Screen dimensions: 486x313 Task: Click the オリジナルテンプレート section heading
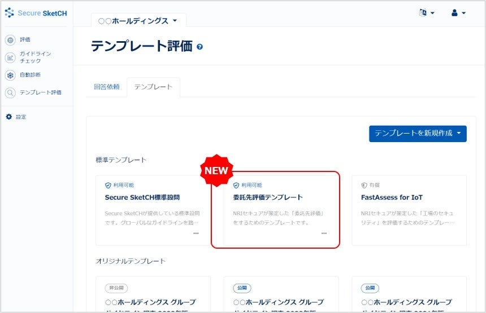pyautogui.click(x=131, y=261)
